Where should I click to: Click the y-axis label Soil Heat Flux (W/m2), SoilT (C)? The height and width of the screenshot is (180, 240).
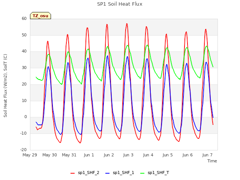coord(5,86)
